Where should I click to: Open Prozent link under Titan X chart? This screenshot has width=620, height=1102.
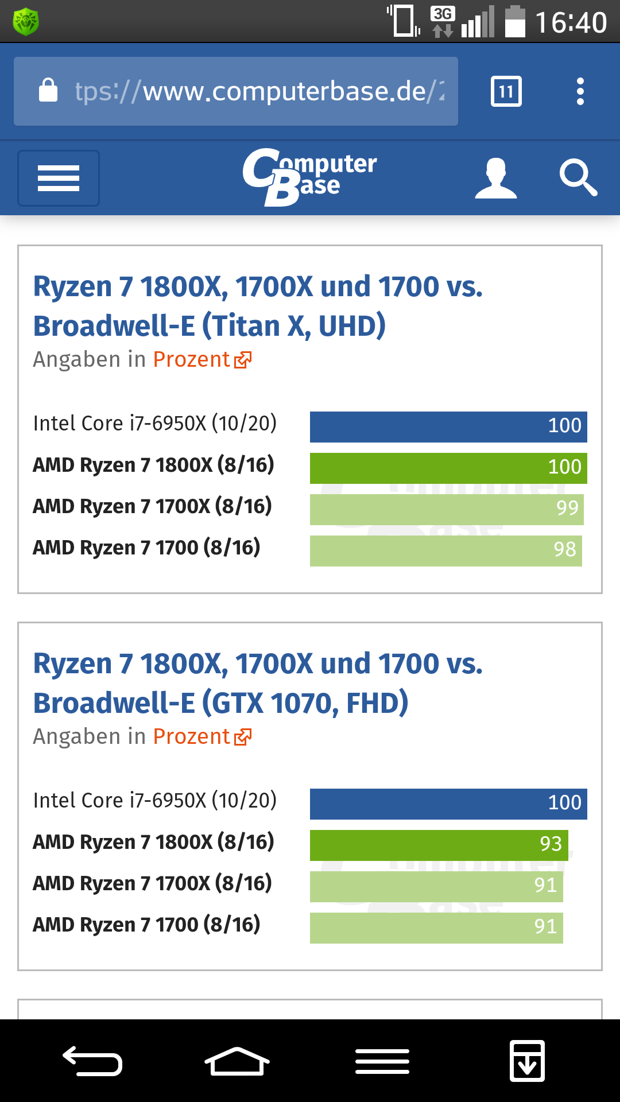[x=202, y=359]
